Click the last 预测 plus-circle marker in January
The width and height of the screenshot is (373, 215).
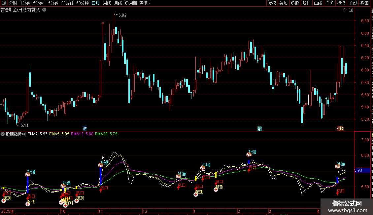pos(216,190)
